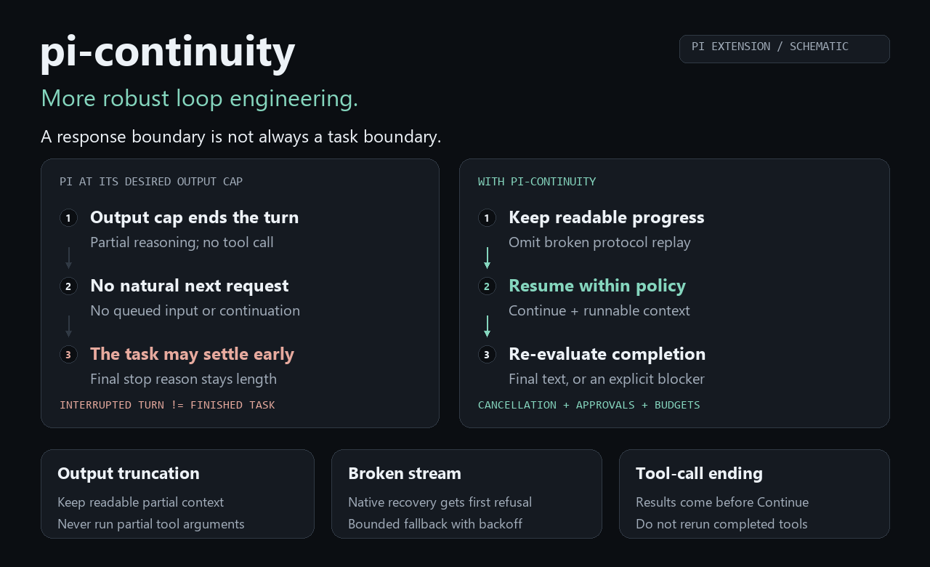This screenshot has width=930, height=567.
Task: Click the 'PI AT ITS DESIRED OUTPUT CAP' label
Action: (x=151, y=182)
